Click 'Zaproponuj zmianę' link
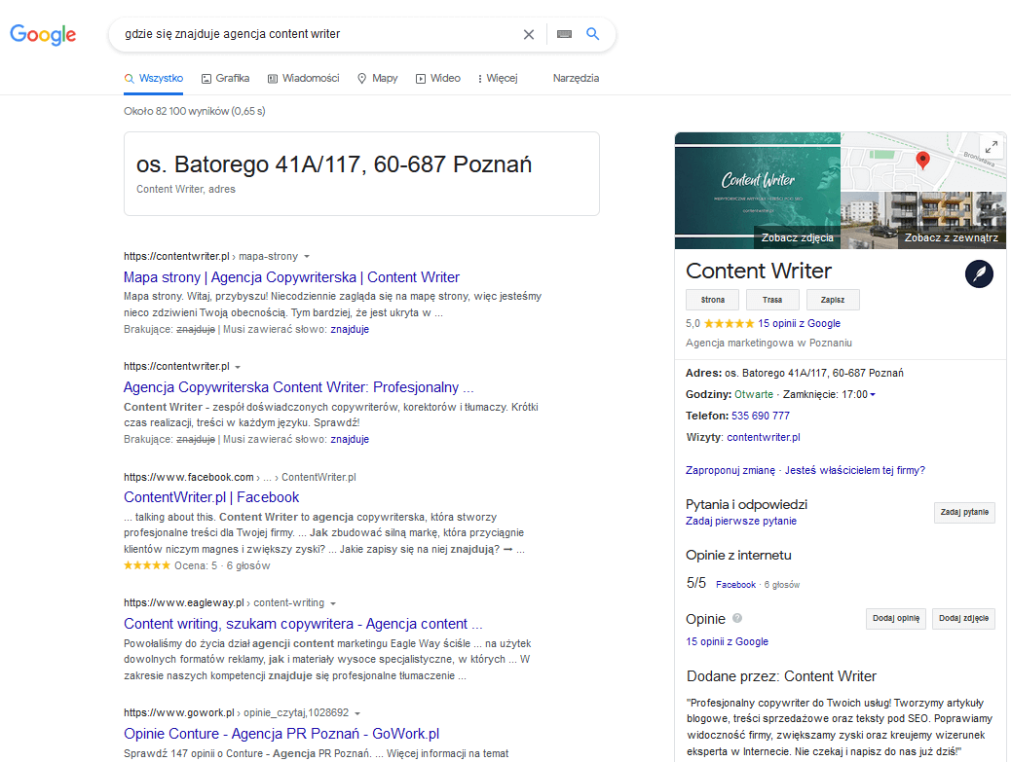 (730, 470)
